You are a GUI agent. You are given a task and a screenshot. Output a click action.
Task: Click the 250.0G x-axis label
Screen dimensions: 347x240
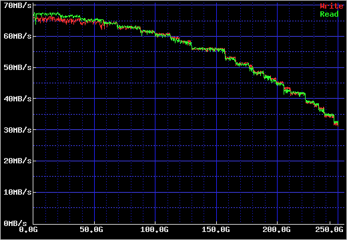pos(329,229)
